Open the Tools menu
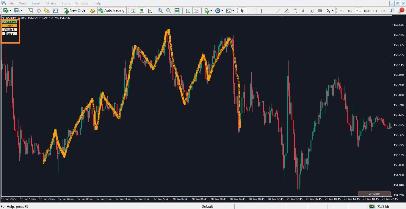The height and width of the screenshot is (209, 406). click(65, 3)
